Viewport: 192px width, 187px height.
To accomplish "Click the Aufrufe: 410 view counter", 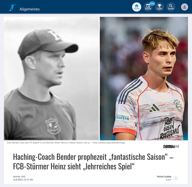I will click(x=19, y=176).
